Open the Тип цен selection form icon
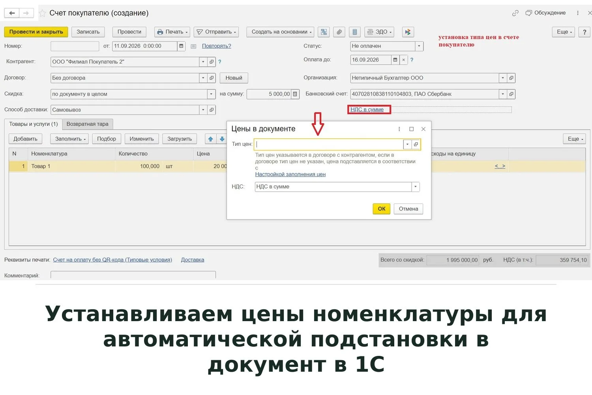 tap(416, 145)
